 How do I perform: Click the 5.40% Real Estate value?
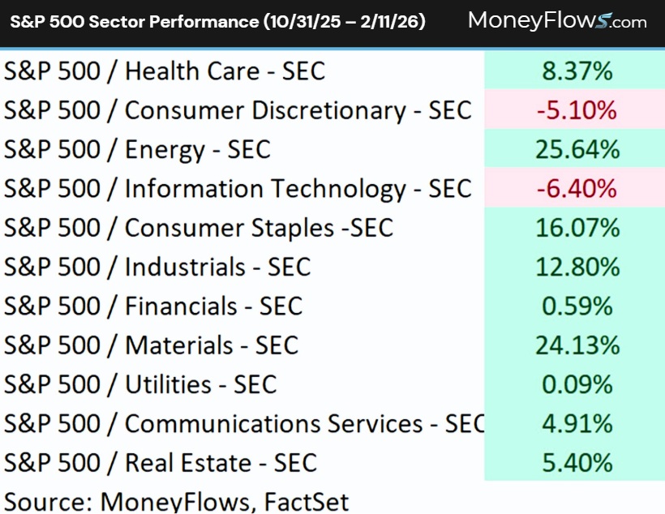coord(577,463)
